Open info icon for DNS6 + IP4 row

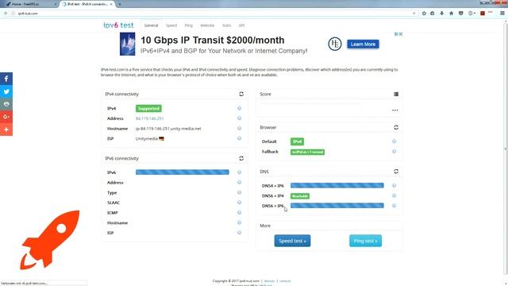pos(394,195)
